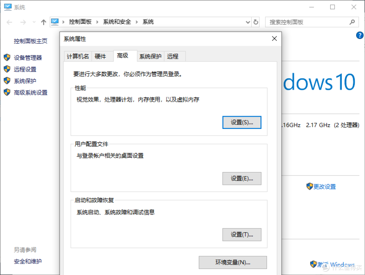Viewport: 365px width, 275px height.
Task: Switch to 系统保护 tab in dialog
Action: pyautogui.click(x=150, y=56)
